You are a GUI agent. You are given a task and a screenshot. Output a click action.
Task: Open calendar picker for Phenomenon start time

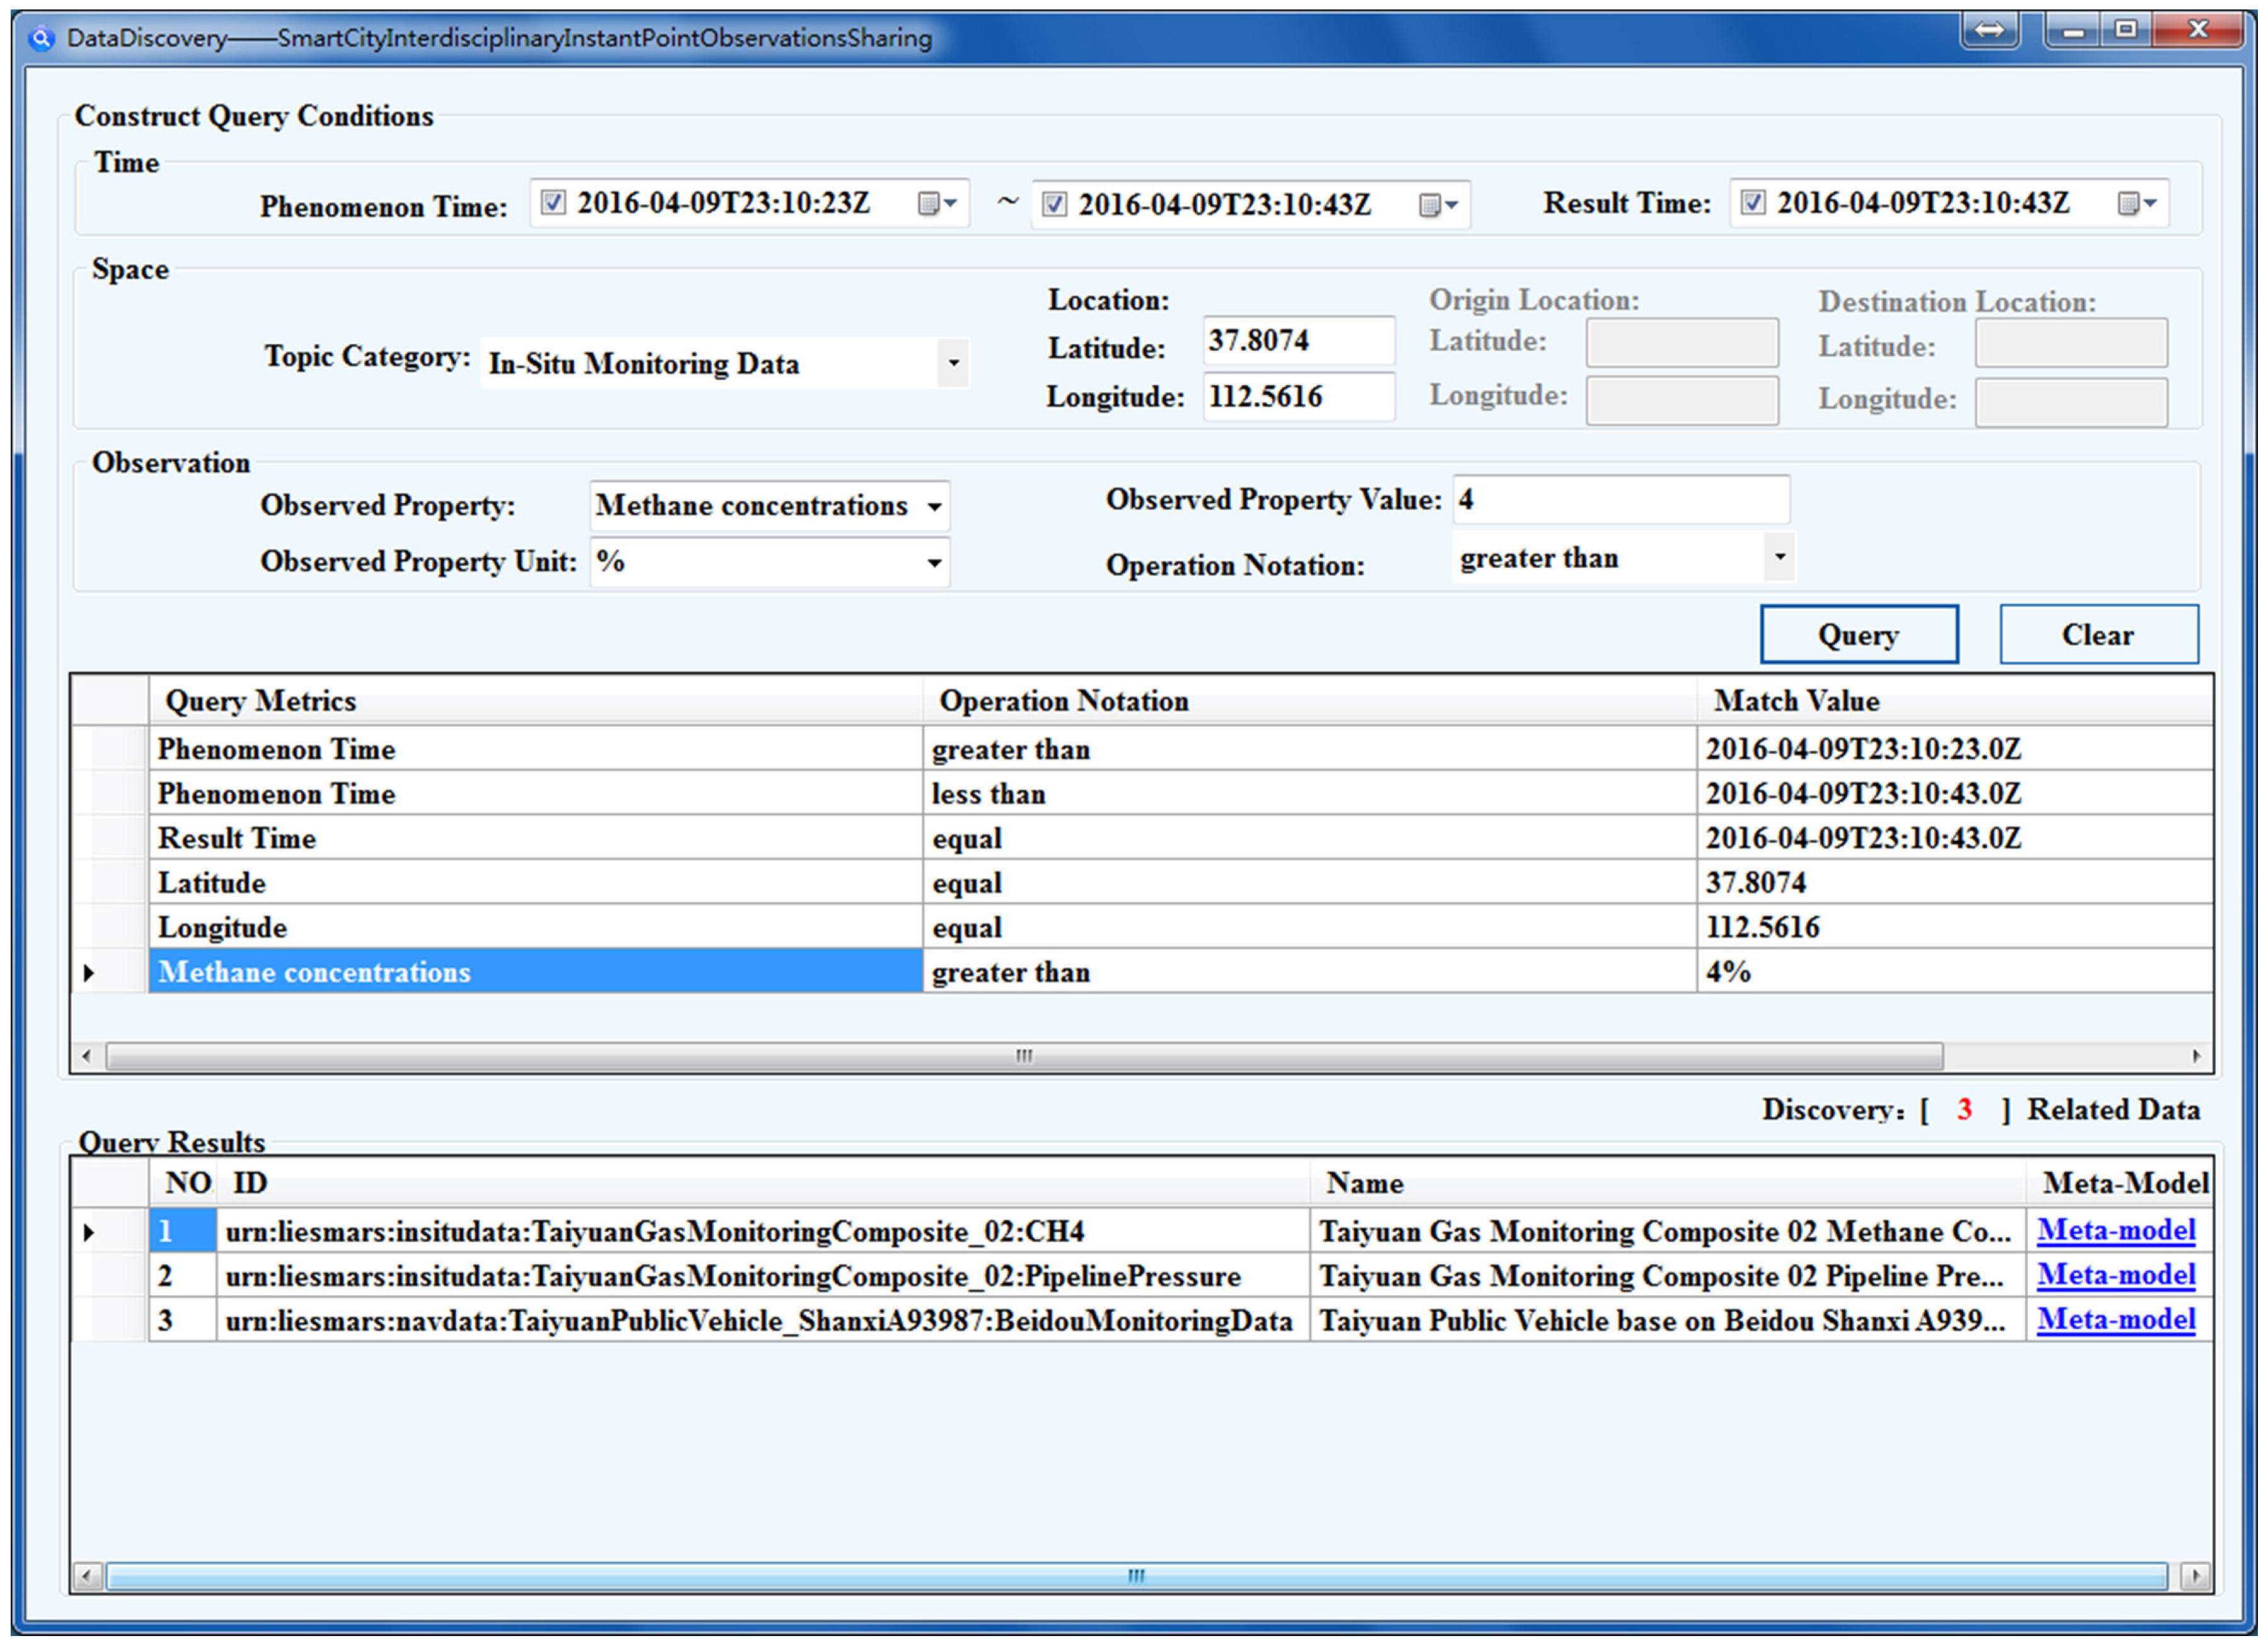pyautogui.click(x=937, y=204)
